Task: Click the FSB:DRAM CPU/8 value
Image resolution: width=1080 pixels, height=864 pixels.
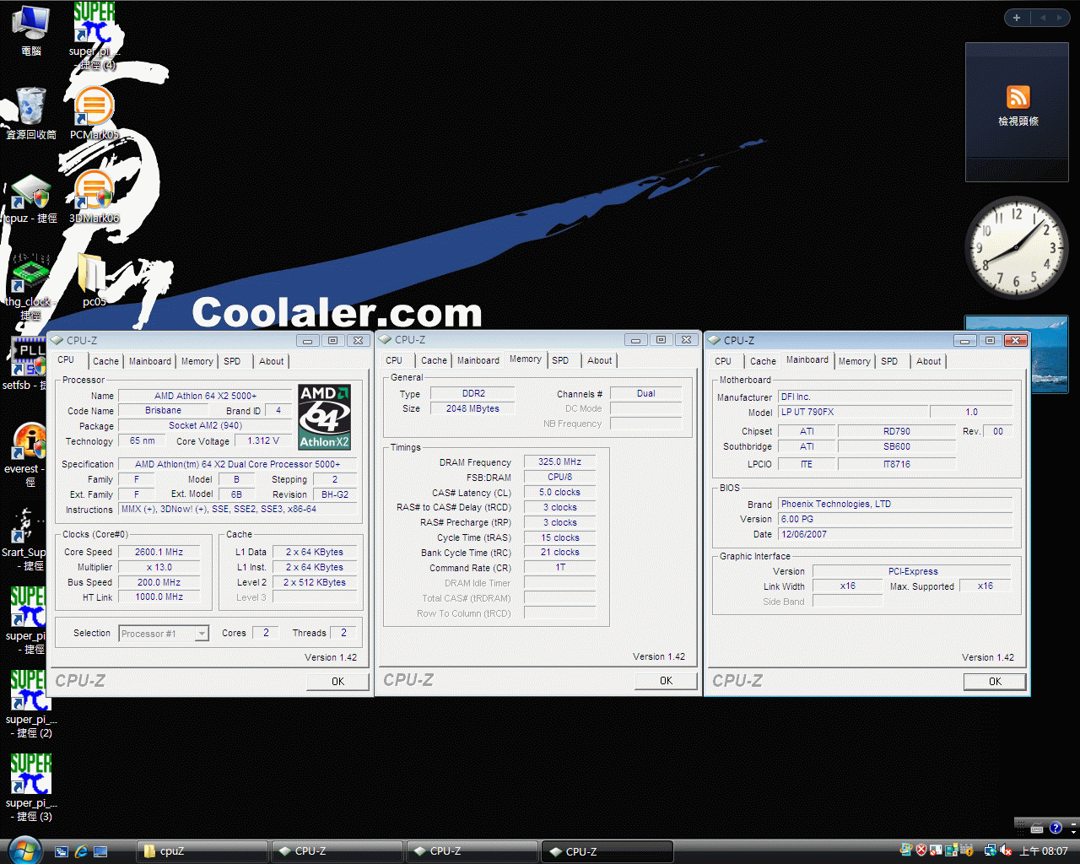Action: (559, 477)
